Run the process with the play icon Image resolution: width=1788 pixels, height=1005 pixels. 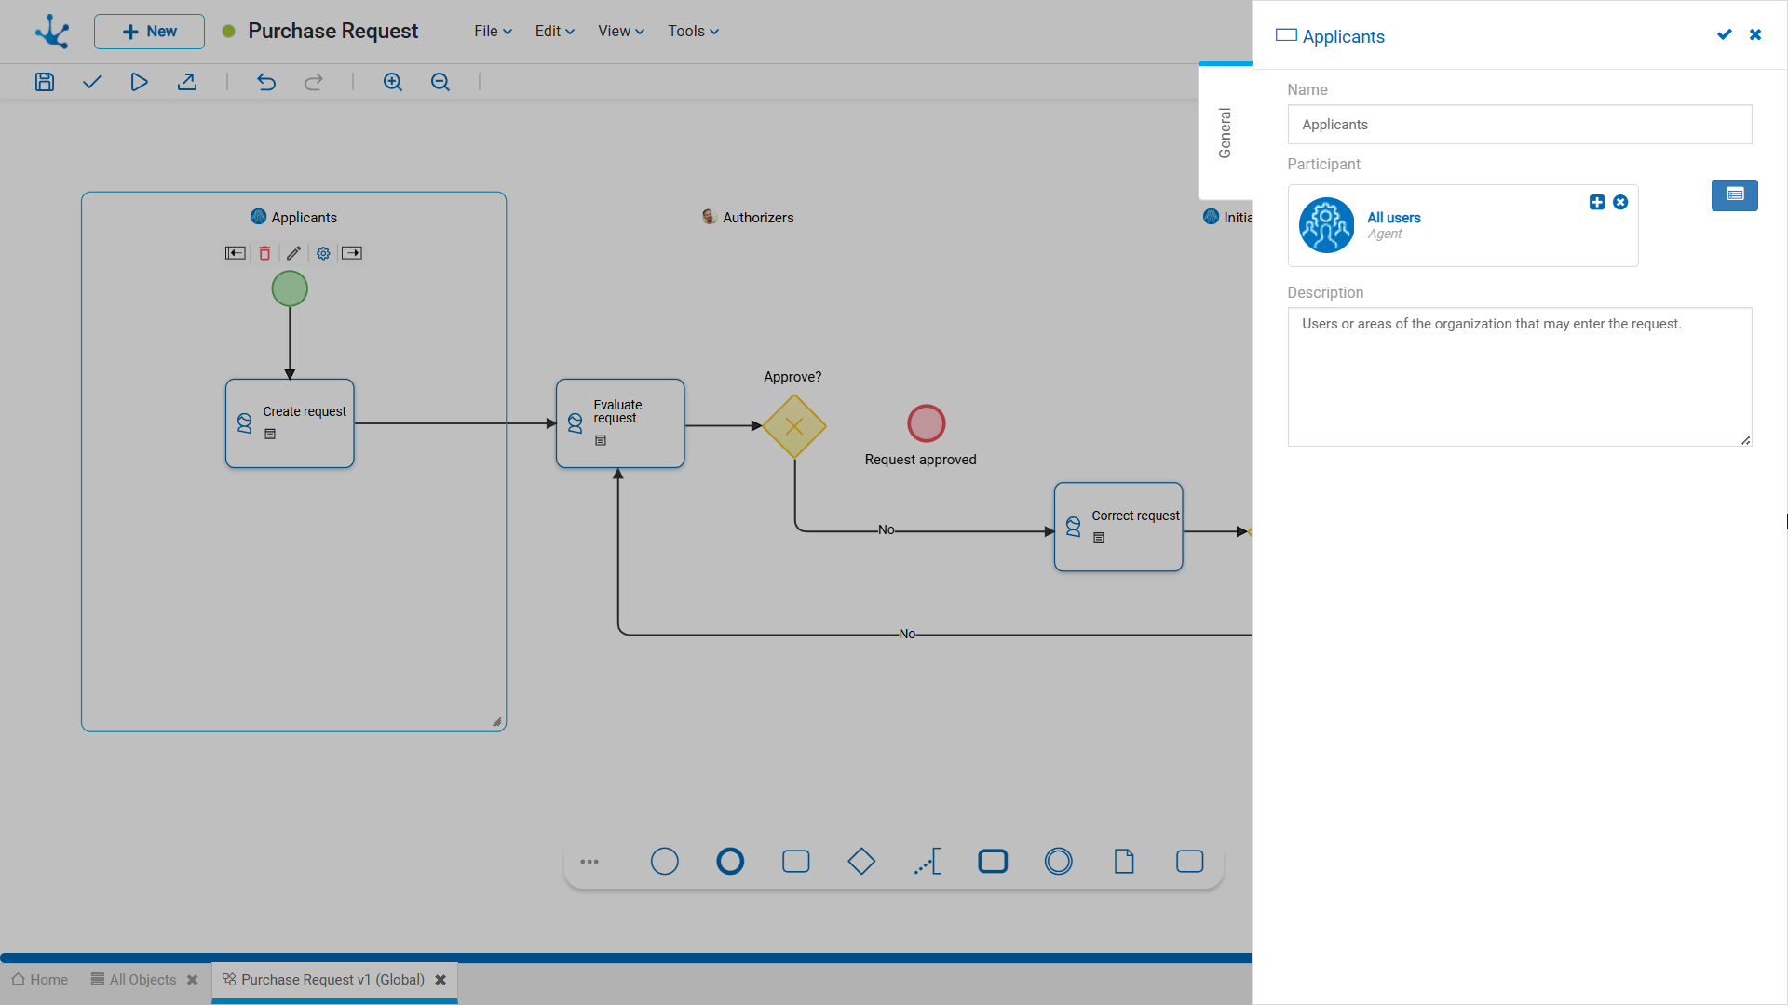139,82
